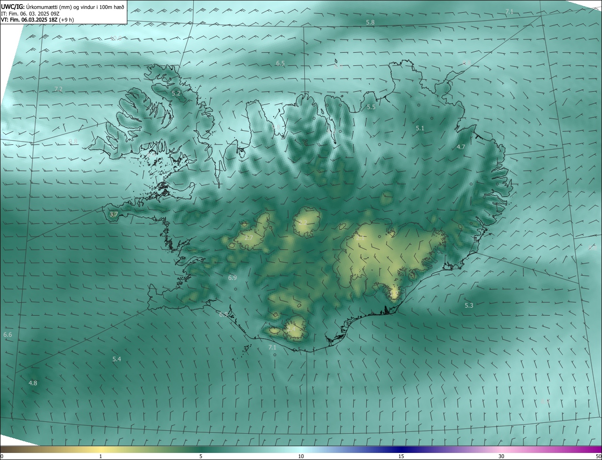Image resolution: width=602 pixels, height=460 pixels.
Task: Click the colorbar tick labeled 1
Action: pyautogui.click(x=101, y=456)
